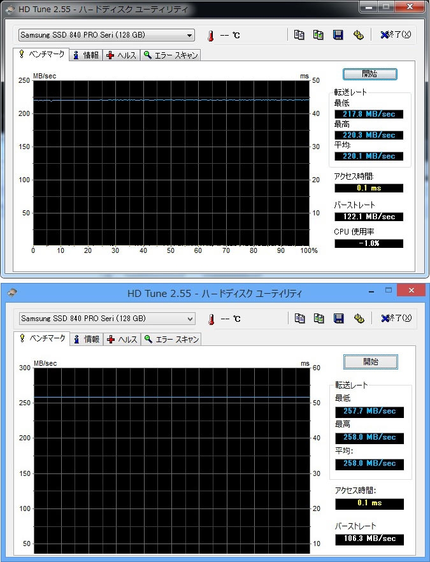Select ベンチマーク tab in lower window
430x562 pixels.
[x=42, y=338]
